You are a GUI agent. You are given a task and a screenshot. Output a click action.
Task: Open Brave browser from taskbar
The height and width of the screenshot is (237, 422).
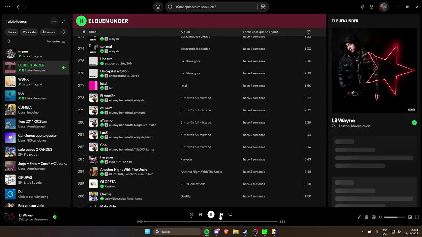pos(226,232)
